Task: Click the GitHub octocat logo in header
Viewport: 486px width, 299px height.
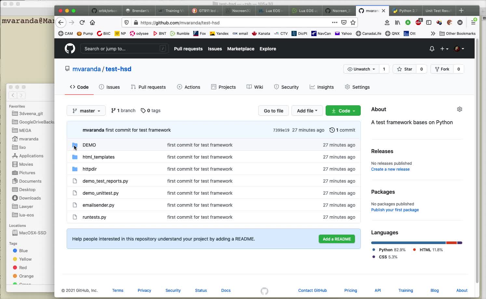Action: point(70,49)
